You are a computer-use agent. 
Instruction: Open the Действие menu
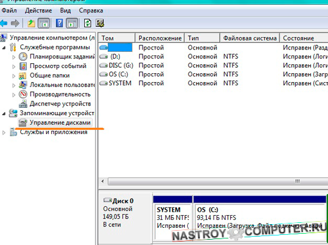coord(39,11)
